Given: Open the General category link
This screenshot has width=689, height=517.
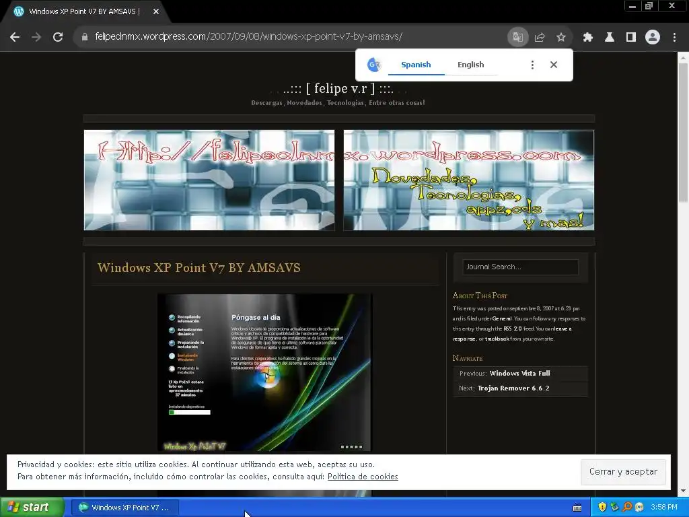Looking at the screenshot, I should pos(502,318).
